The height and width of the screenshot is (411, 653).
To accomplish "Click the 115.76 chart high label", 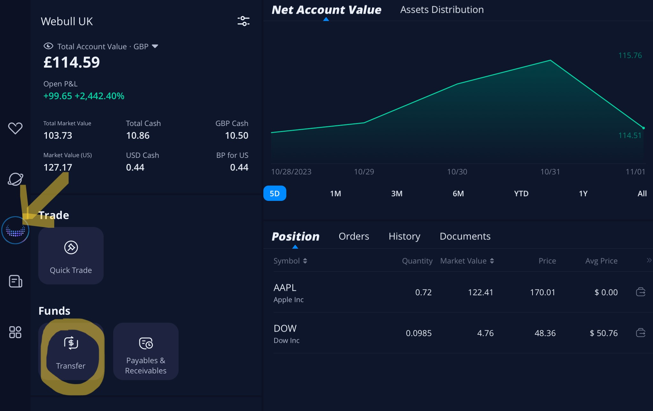I will (630, 55).
